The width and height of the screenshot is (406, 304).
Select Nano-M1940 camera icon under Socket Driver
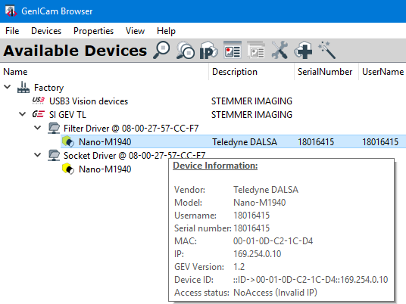(x=68, y=169)
